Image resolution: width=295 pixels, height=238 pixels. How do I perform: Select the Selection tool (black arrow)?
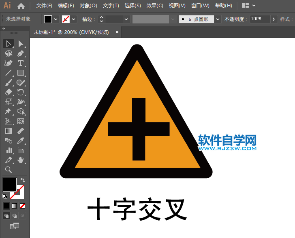coord(9,44)
